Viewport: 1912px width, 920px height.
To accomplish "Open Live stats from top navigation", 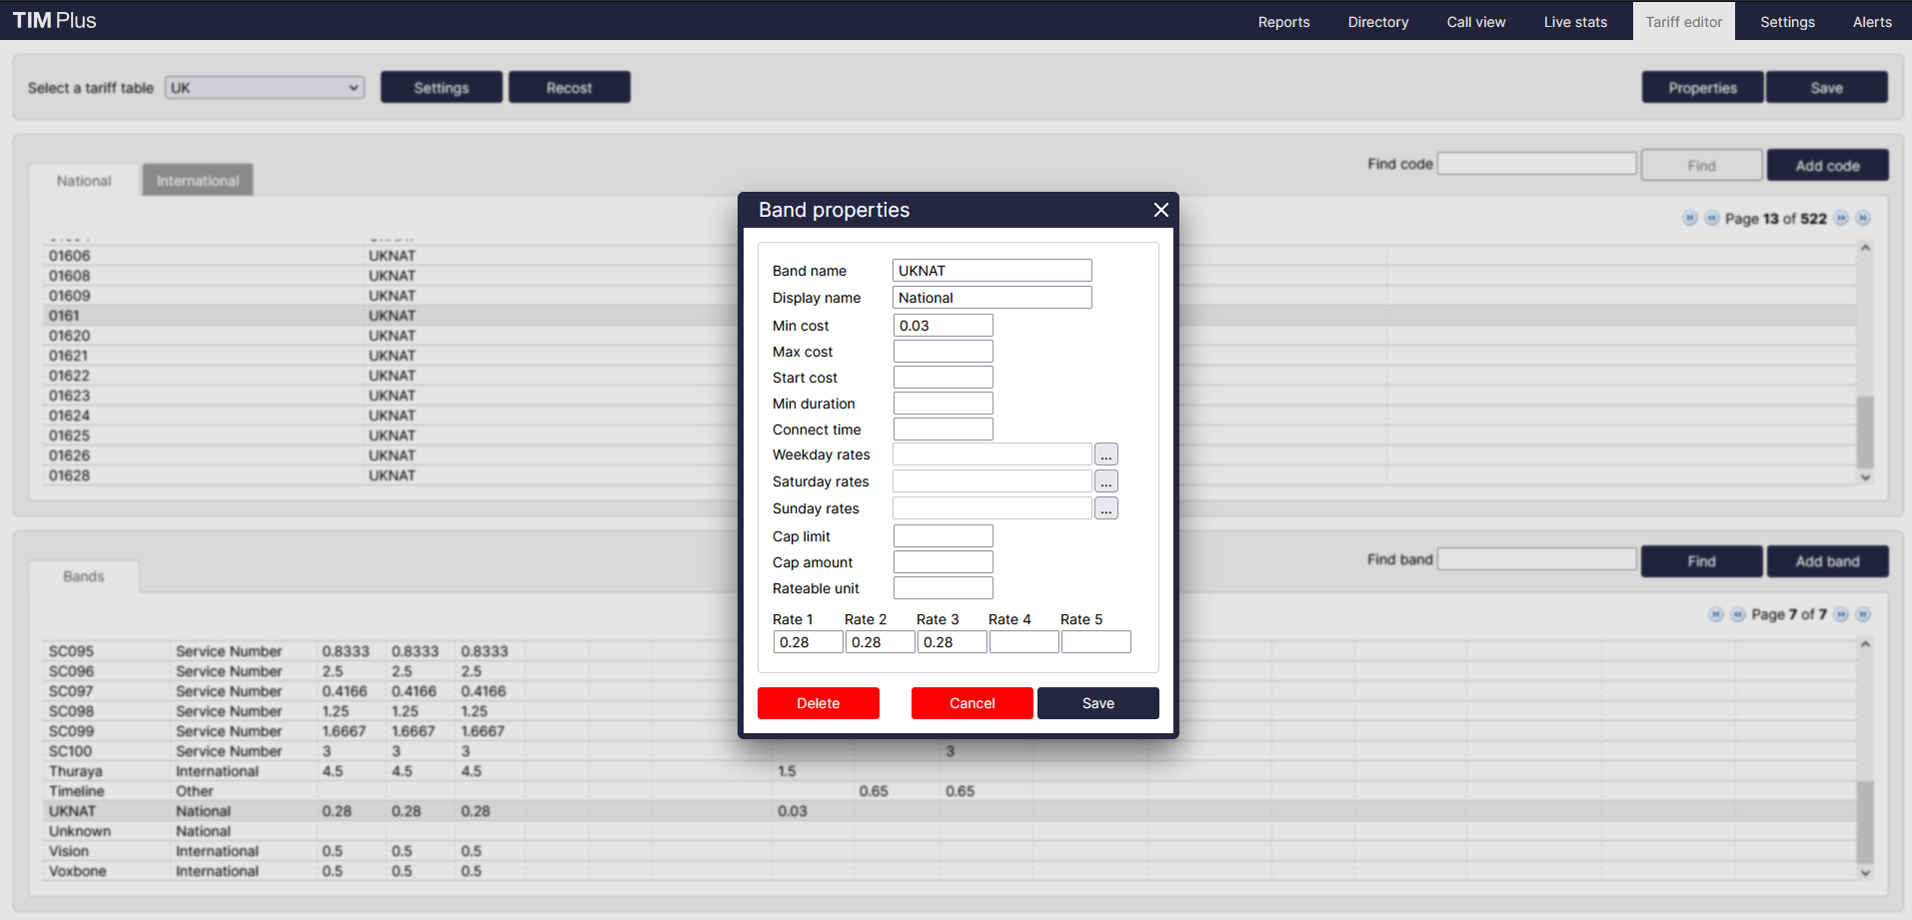I will [1575, 22].
